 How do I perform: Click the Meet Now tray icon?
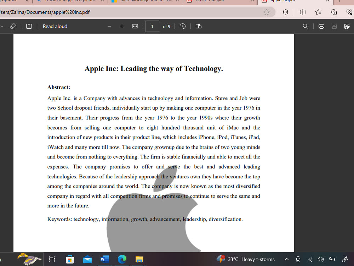pyautogui.click(x=298, y=259)
